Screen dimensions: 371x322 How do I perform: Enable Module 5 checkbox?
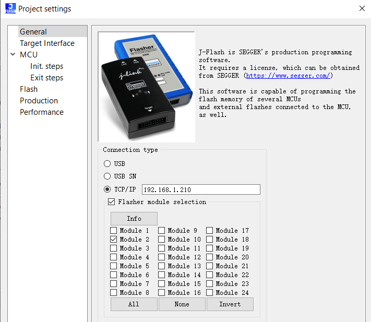tap(114, 266)
